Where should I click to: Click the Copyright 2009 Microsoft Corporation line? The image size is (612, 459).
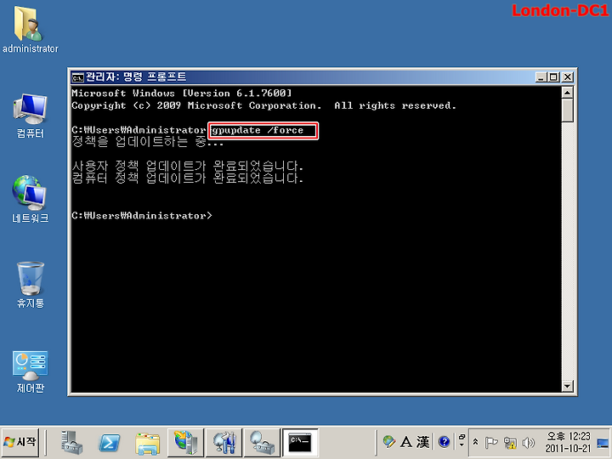pyautogui.click(x=263, y=105)
